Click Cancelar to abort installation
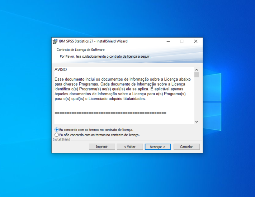Screen dimensions: 255x197 point(186,146)
